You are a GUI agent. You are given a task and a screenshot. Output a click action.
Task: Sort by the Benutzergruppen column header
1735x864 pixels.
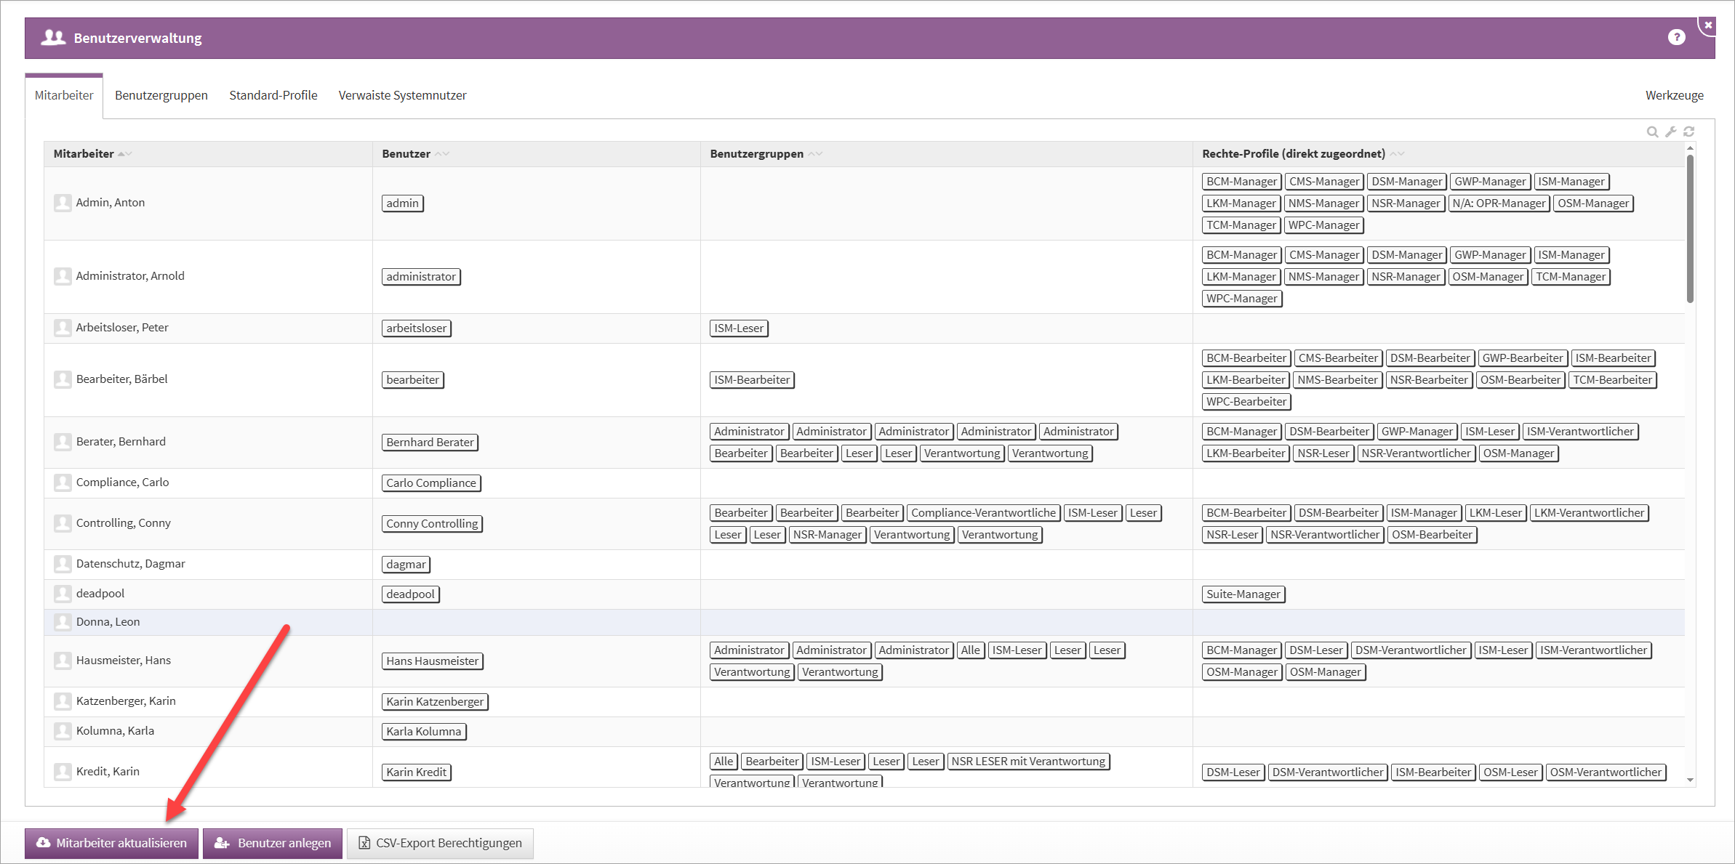756,154
